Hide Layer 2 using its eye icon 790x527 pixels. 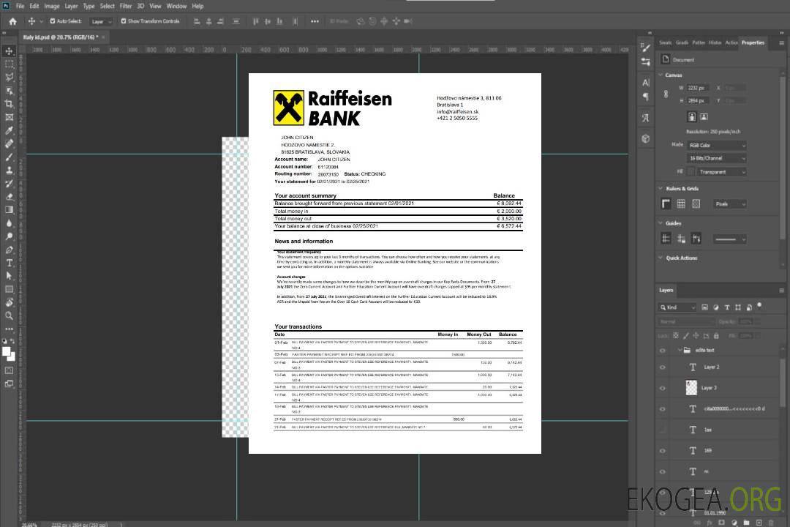(x=663, y=367)
